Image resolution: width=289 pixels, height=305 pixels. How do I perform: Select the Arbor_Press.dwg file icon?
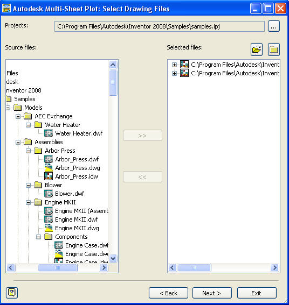point(49,168)
